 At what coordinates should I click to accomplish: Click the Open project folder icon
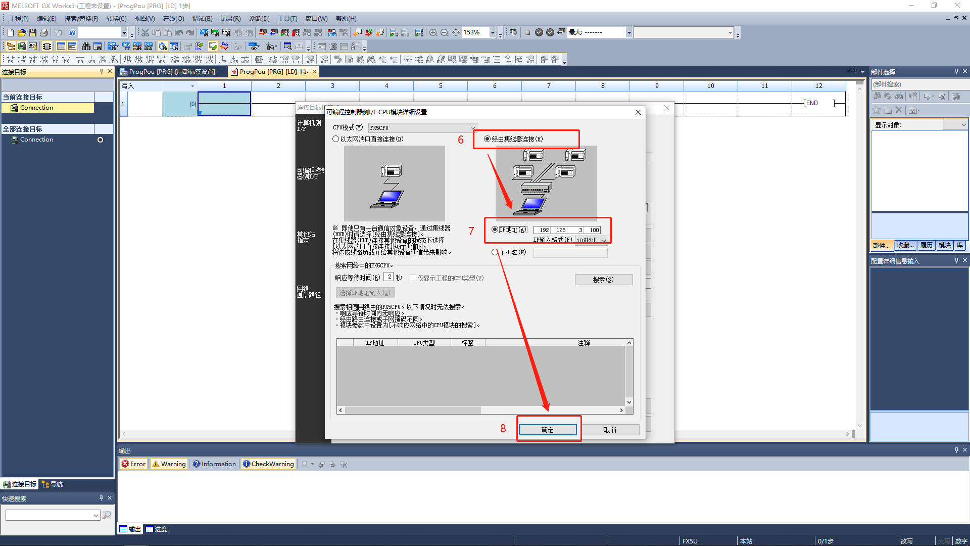[21, 32]
